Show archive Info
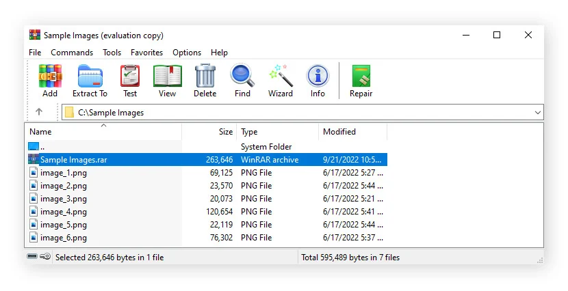 pyautogui.click(x=318, y=76)
